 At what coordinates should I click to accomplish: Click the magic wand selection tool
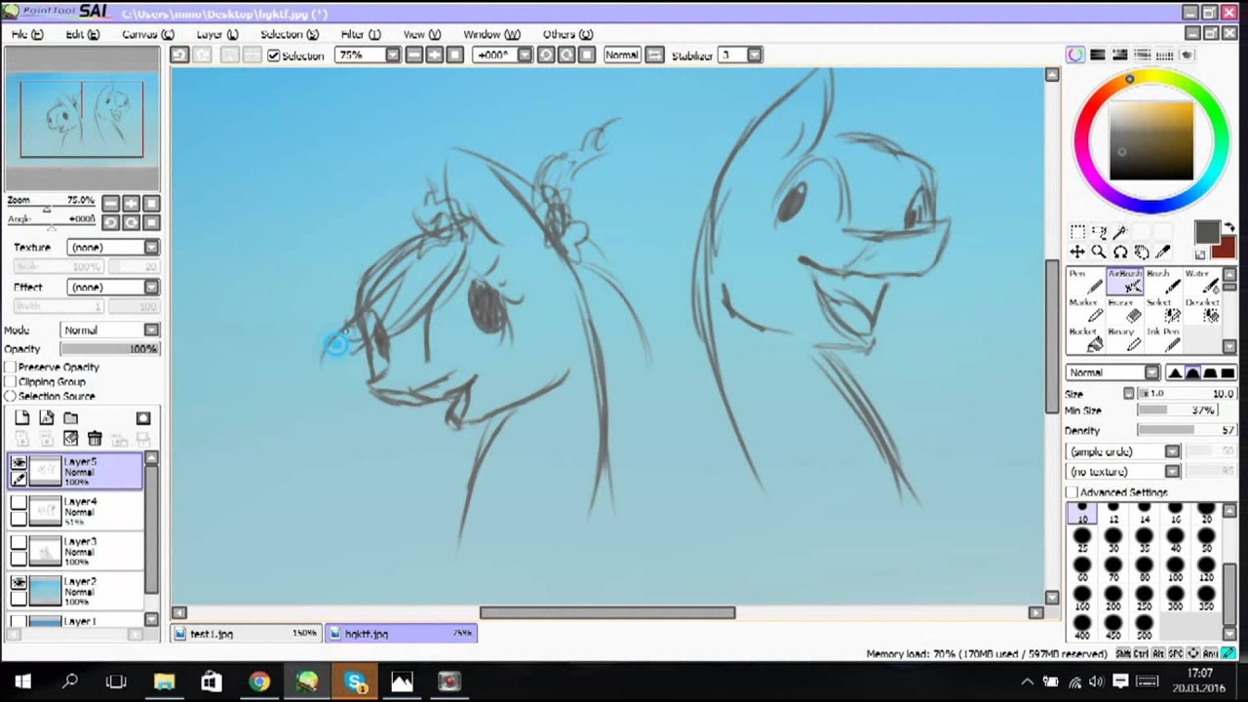tap(1119, 232)
